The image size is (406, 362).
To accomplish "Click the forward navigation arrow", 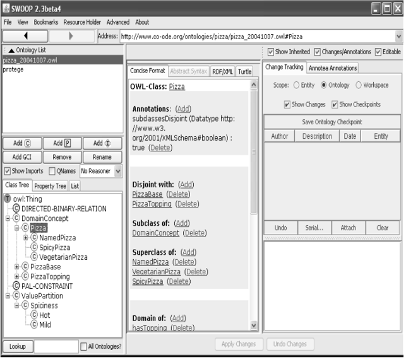I will tap(71, 36).
